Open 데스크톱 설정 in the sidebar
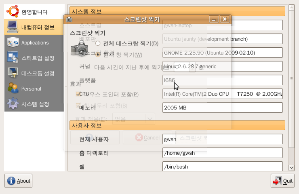The image size is (299, 194). pos(34,73)
